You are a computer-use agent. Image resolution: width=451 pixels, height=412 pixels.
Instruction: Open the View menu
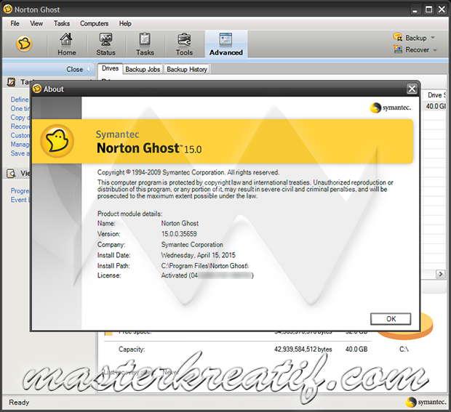point(36,23)
